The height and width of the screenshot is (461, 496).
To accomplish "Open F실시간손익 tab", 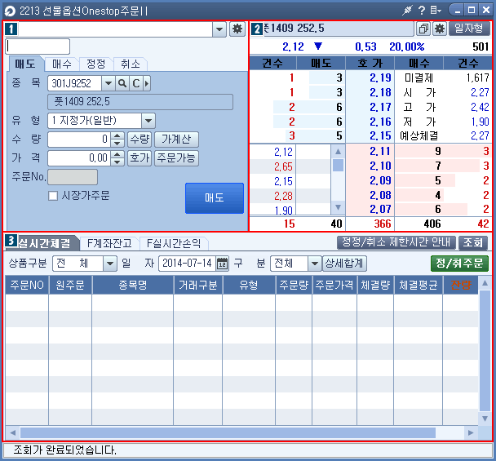I will pyautogui.click(x=174, y=243).
